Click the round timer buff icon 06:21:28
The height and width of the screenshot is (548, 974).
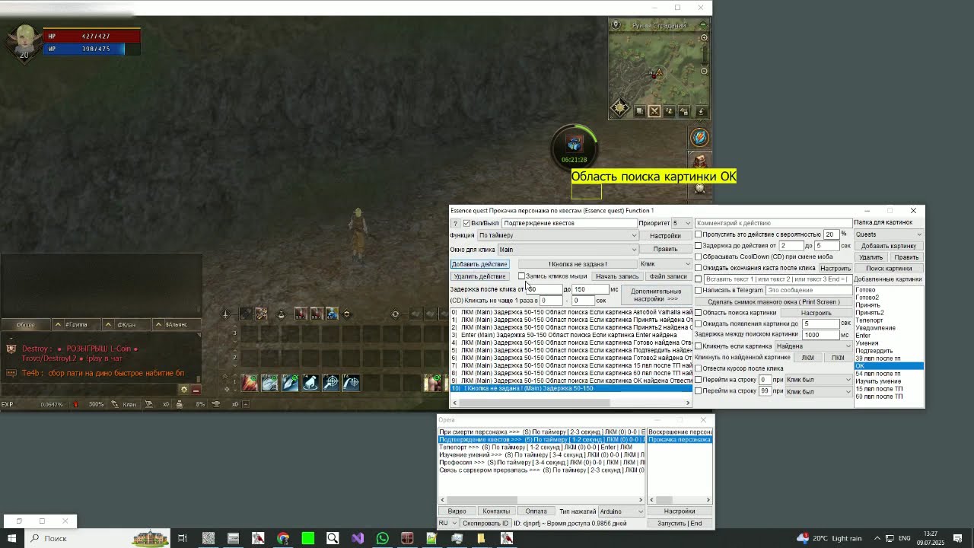[x=575, y=146]
